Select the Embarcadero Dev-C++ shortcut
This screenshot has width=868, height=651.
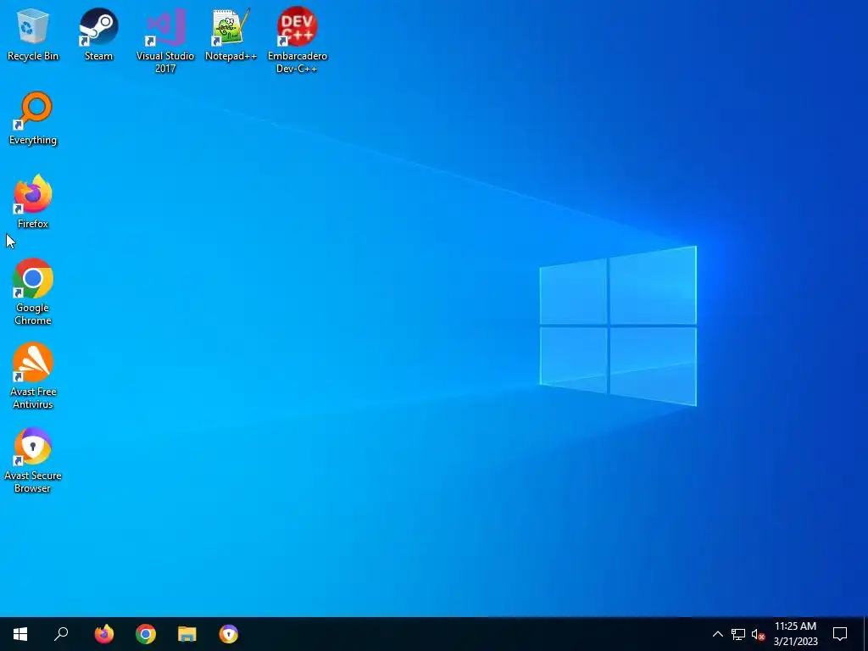[298, 40]
